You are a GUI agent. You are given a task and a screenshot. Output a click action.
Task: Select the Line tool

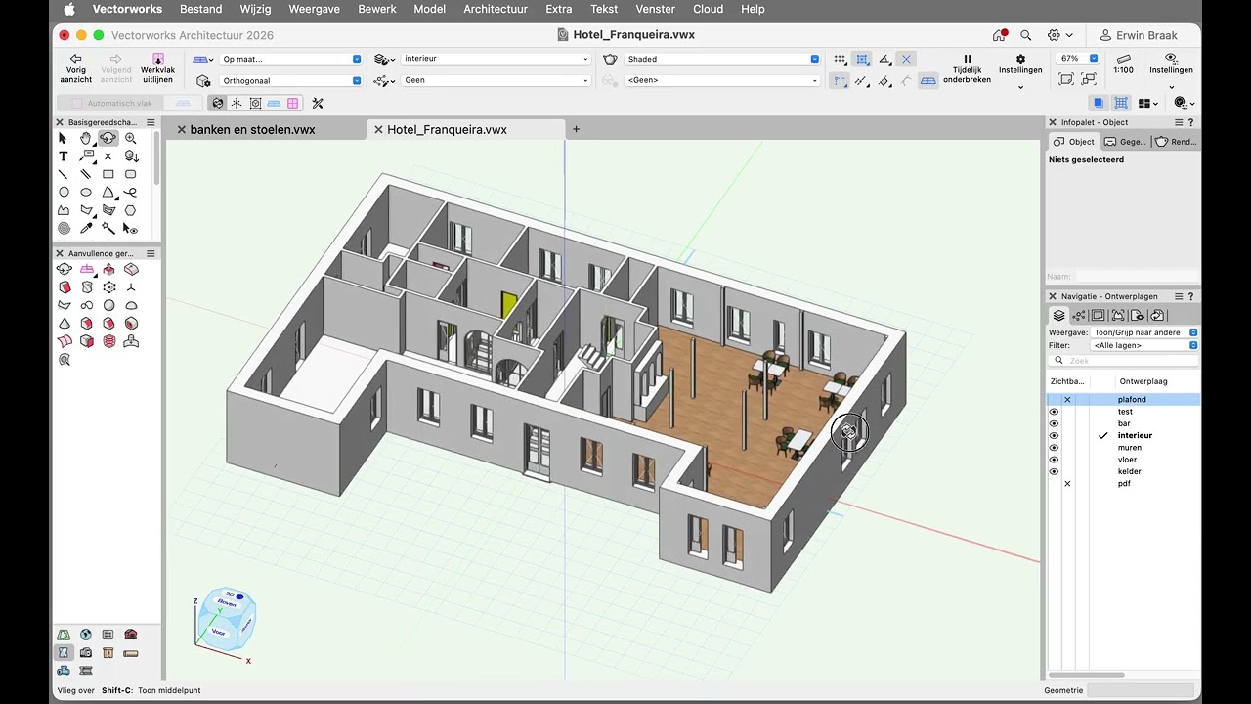(64, 174)
